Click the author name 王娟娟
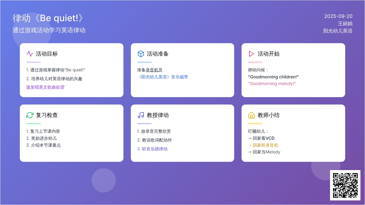This screenshot has height=205, width=365. (x=345, y=23)
